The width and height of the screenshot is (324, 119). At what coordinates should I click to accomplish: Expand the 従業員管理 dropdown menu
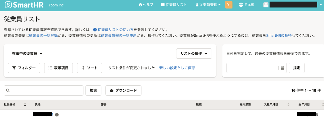pos(208,5)
